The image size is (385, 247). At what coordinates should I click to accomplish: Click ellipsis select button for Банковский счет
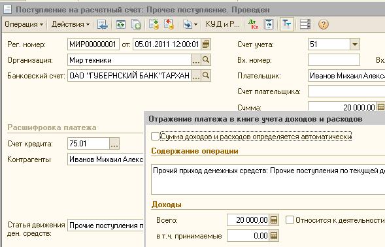tap(196, 76)
